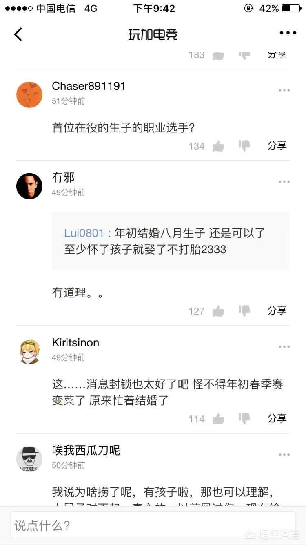Tap the back arrow in the header
Image resolution: width=306 pixels, height=545 pixels.
coord(18,34)
